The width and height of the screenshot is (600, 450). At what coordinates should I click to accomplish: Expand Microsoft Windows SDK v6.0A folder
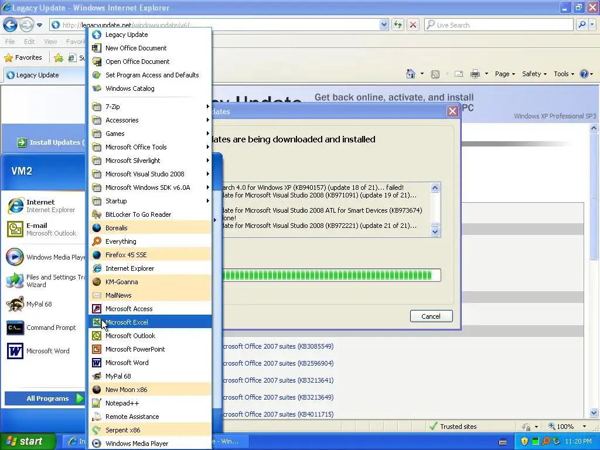point(150,187)
